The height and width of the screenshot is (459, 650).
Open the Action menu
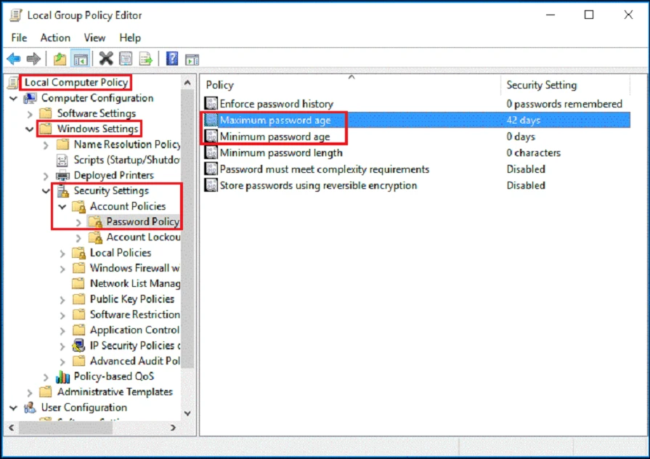[x=55, y=38]
